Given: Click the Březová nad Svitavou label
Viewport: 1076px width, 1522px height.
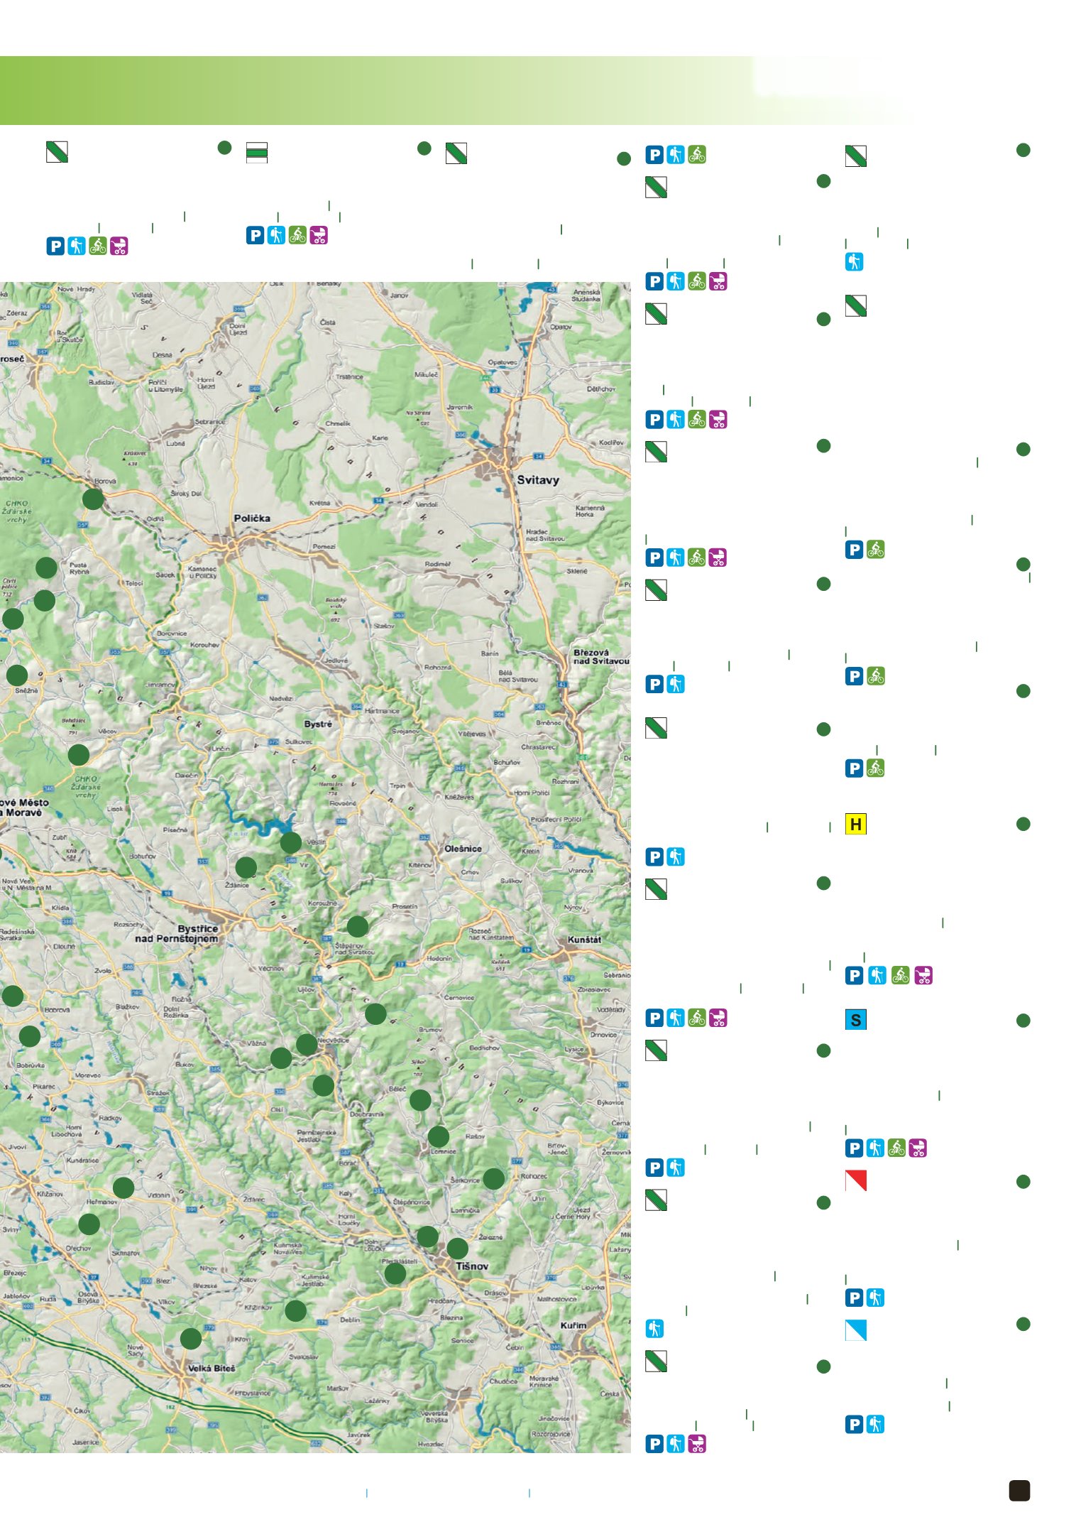Looking at the screenshot, I should click(600, 656).
